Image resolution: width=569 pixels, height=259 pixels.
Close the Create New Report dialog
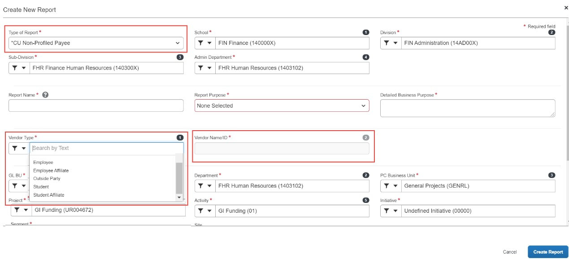pyautogui.click(x=566, y=8)
